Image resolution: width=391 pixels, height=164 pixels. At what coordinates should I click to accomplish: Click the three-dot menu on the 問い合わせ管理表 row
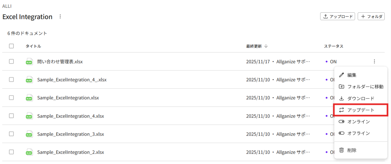coord(374,61)
